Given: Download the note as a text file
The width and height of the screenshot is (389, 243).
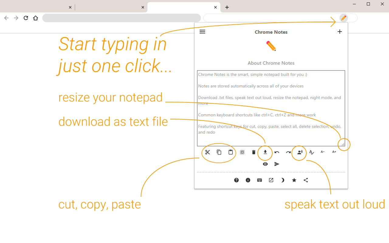Looking at the screenshot, I should coord(265,152).
